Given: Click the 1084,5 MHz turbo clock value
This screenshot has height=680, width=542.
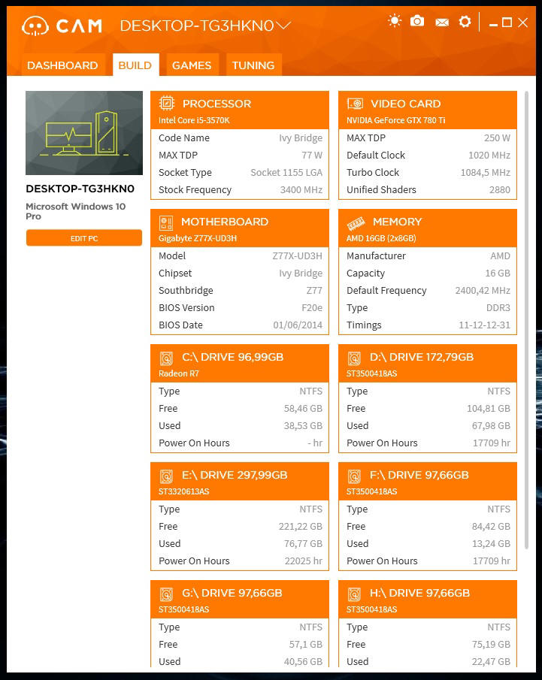Looking at the screenshot, I should [485, 172].
